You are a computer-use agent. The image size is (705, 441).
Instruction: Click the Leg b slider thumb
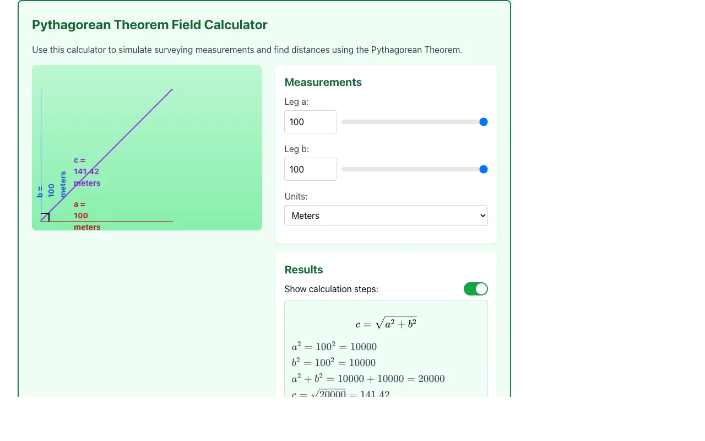(x=484, y=169)
